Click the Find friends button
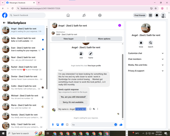 (140, 15)
